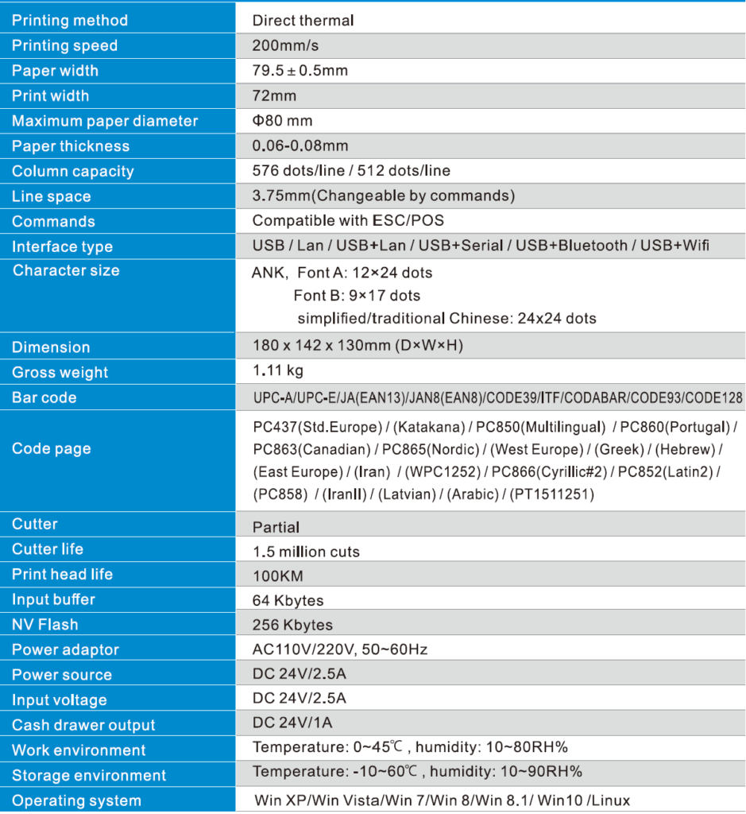Click the 0.06-0.08mm paper thickness value
The height and width of the screenshot is (814, 746).
300,146
